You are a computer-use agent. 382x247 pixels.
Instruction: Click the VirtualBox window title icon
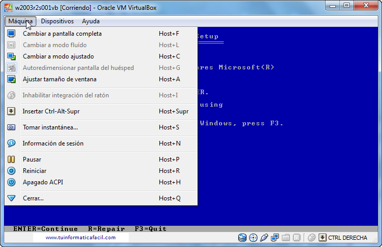8,8
